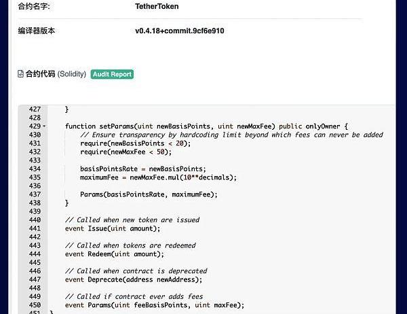Click the "合约代码 (Solidity)" heading
The height and width of the screenshot is (314, 407).
pyautogui.click(x=56, y=74)
